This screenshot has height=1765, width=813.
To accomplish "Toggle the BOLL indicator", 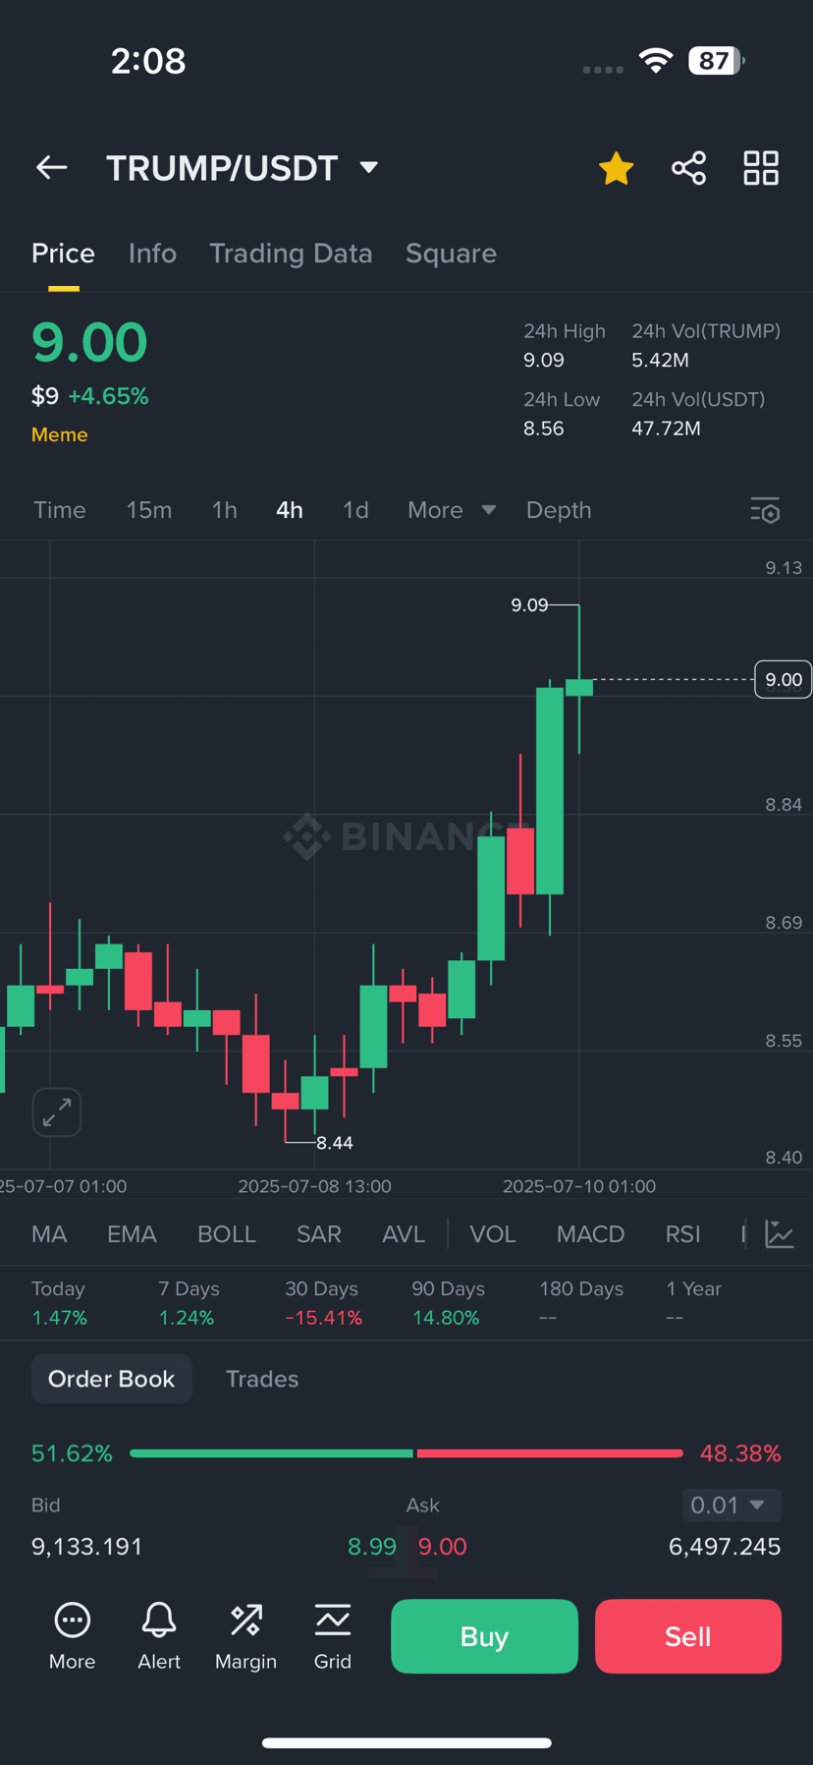I will (x=227, y=1234).
